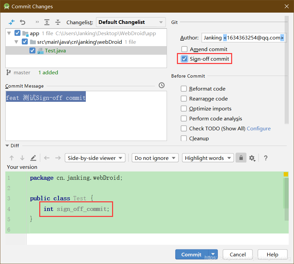
Task: Click the pencil Edit Source icon
Action: [x=33, y=158]
